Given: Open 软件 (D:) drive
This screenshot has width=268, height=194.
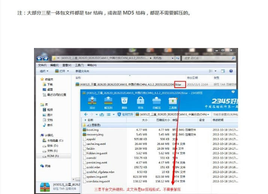Looking at the screenshot, I should click(51, 146).
